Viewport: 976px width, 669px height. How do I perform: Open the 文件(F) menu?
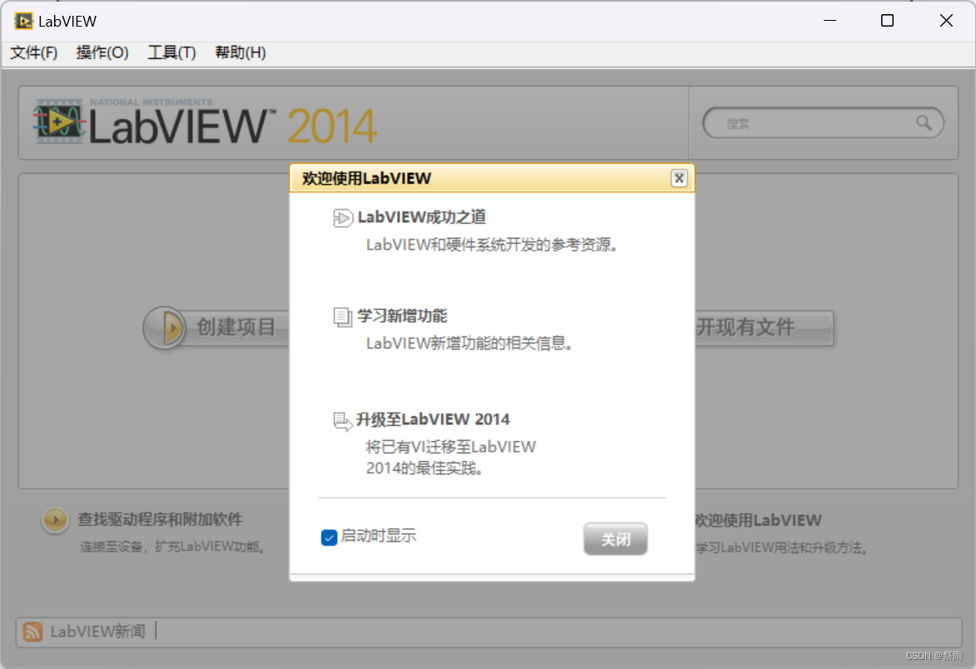pyautogui.click(x=33, y=52)
